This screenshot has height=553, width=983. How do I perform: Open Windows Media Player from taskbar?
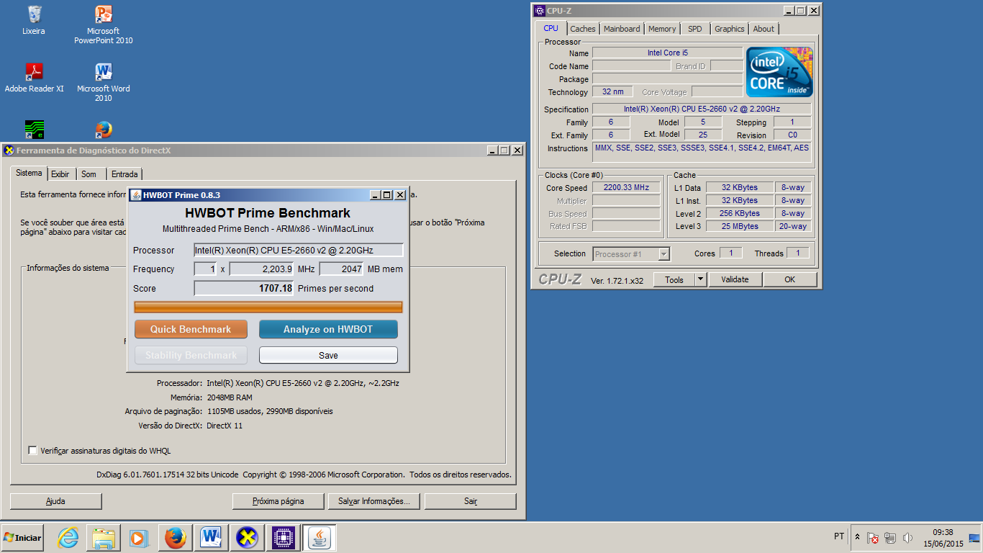pyautogui.click(x=137, y=538)
